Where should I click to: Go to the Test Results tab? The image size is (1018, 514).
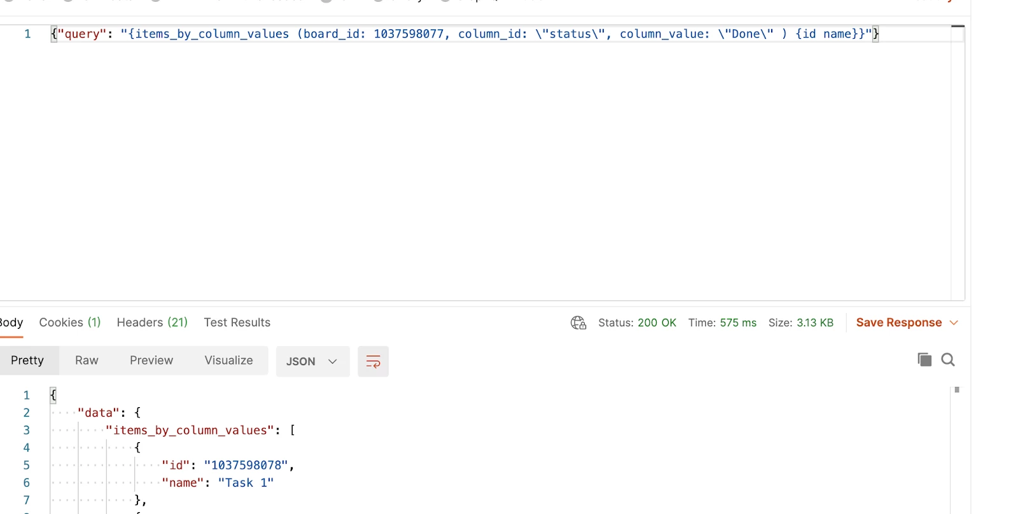point(237,323)
